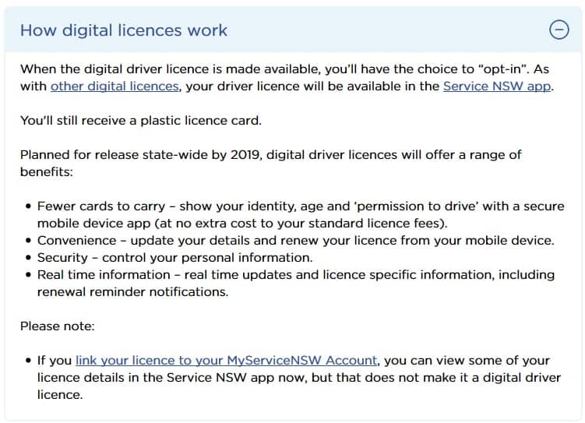Click the bullet dot before "Security"

coord(28,258)
